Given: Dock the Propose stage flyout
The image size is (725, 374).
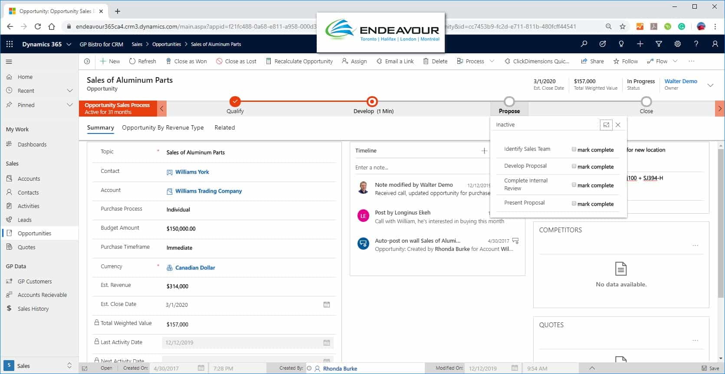Looking at the screenshot, I should (606, 125).
